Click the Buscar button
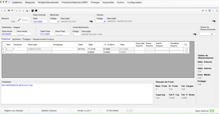The height and width of the screenshot is (114, 219). click(x=23, y=20)
